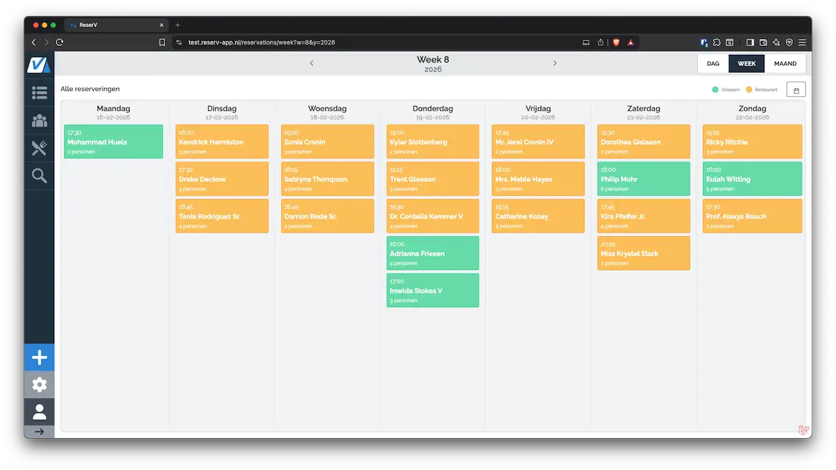This screenshot has width=836, height=470.
Task: Go to next week with right chevron
Action: [x=555, y=63]
